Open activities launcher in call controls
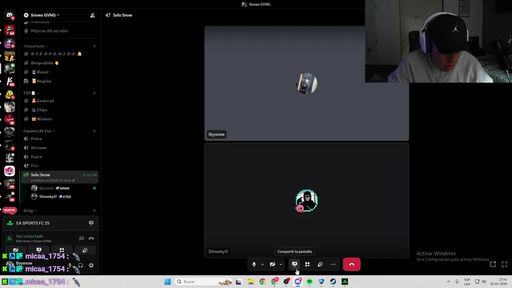The image size is (512, 288). coord(307,264)
